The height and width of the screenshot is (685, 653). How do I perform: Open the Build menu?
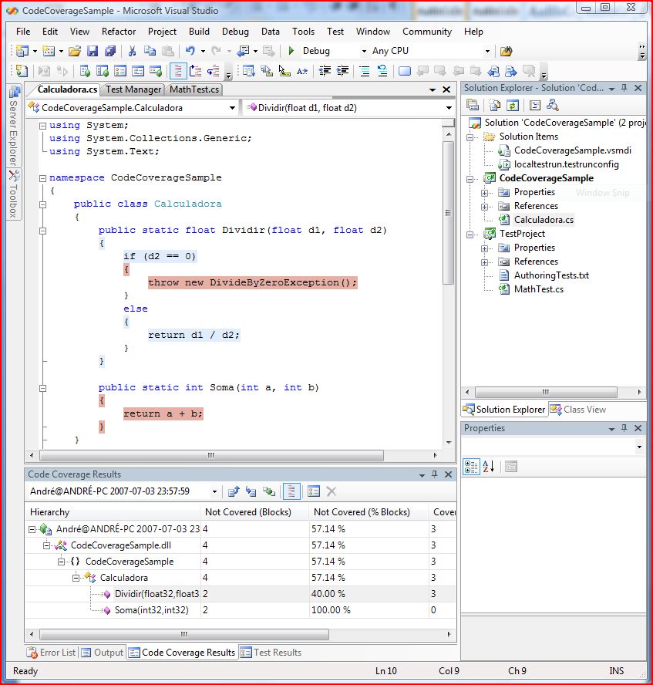199,32
